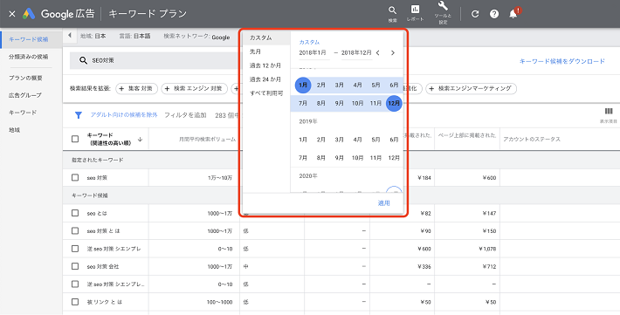
Task: Select キーワード候補 in the sidebar
Action: pos(29,39)
